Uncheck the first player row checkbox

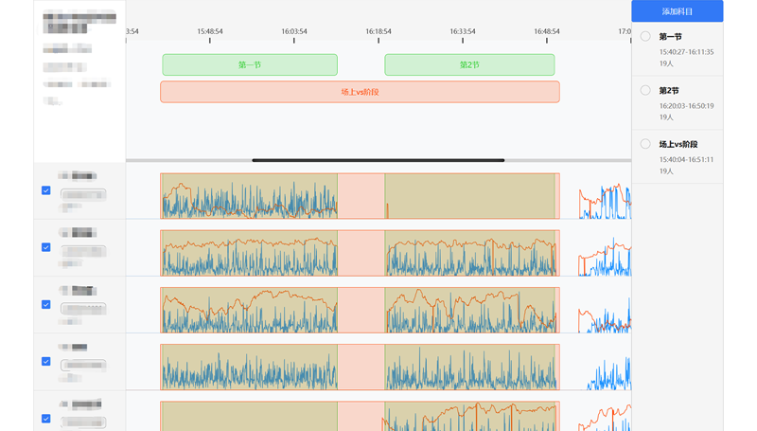45,190
